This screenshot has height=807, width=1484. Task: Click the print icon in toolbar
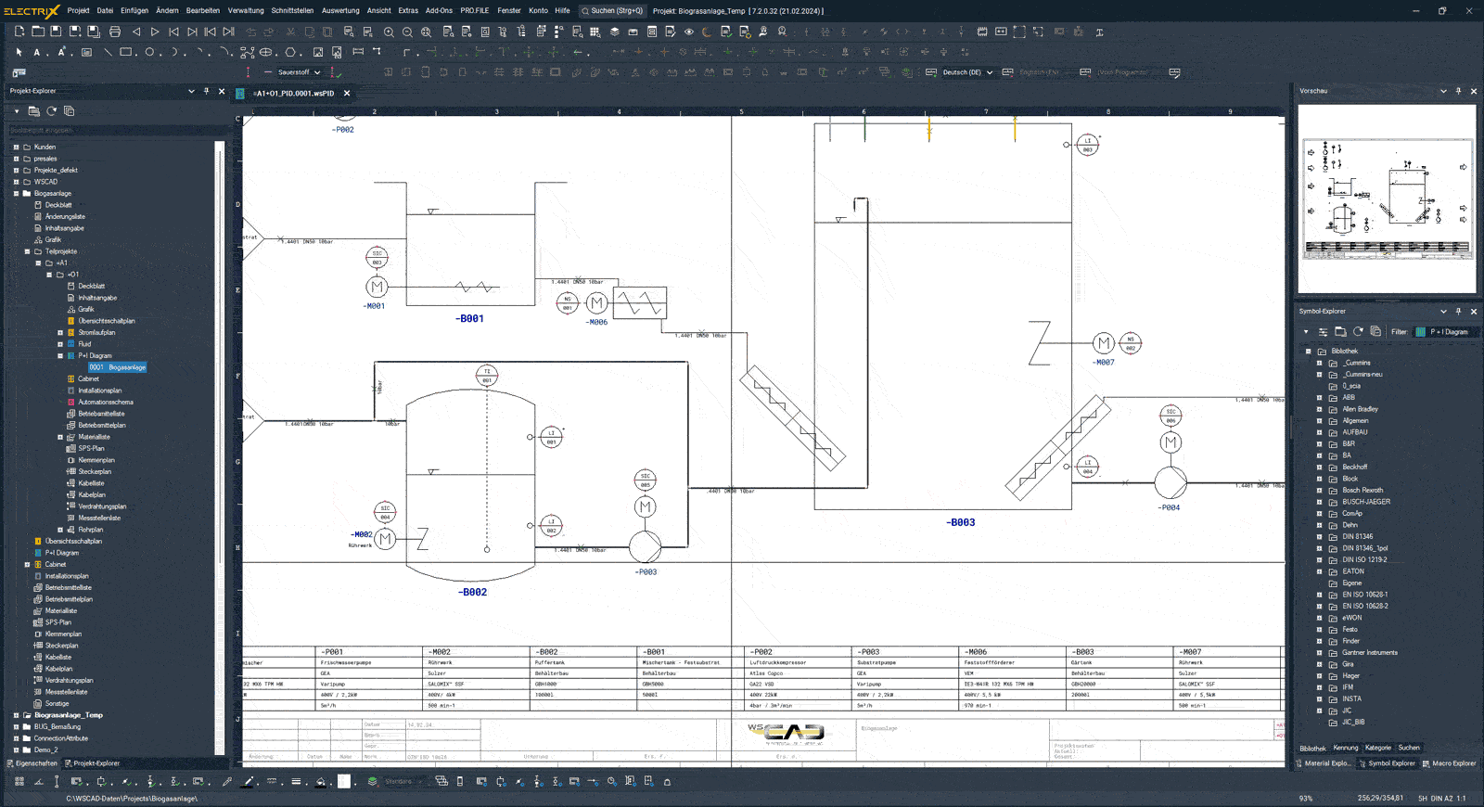(115, 32)
